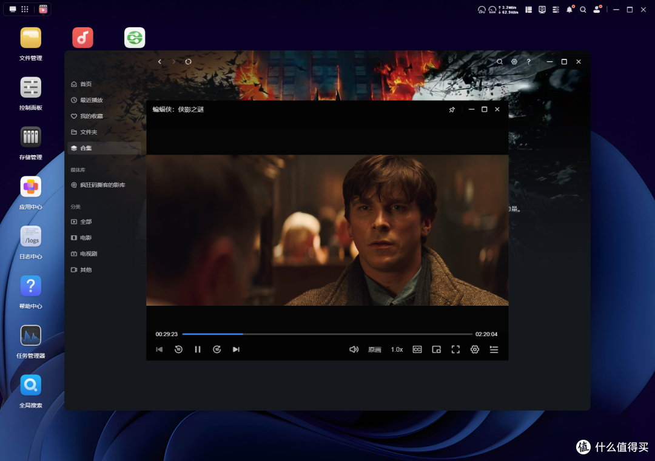Open the sidebar panel icon in the top bar
Viewport: 655px width, 461px height.
pyautogui.click(x=528, y=9)
